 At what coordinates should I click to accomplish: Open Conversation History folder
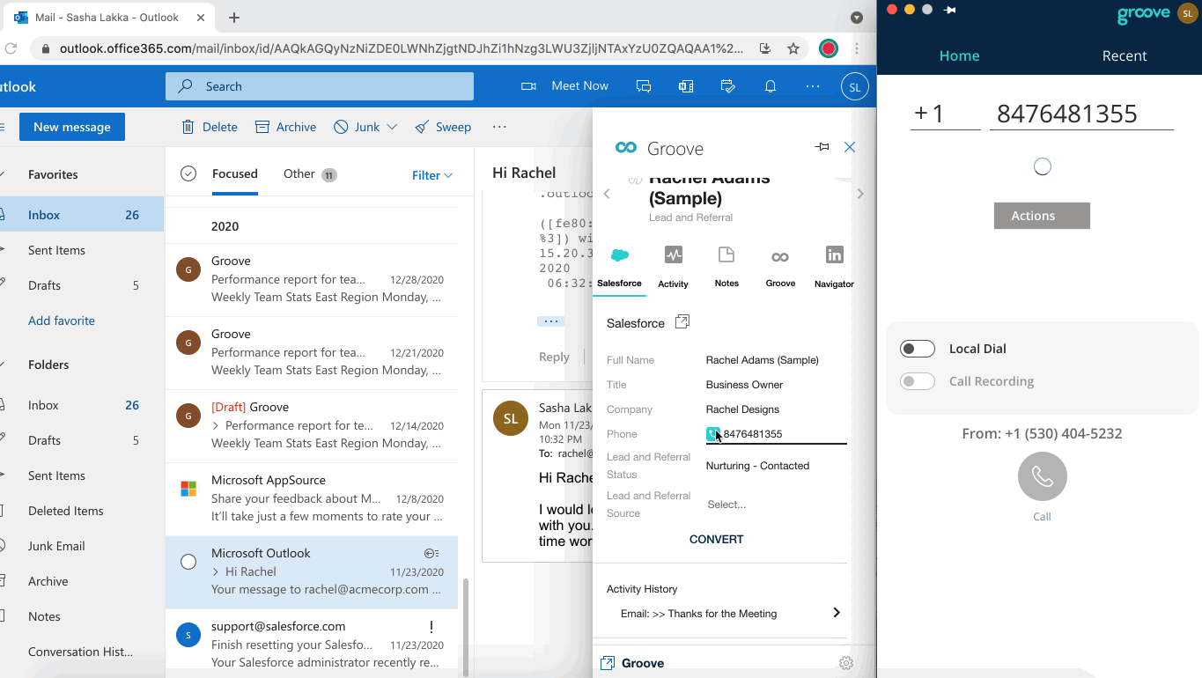[x=80, y=652]
